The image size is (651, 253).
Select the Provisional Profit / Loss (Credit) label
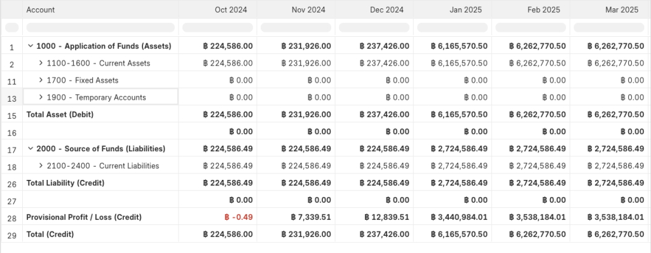[84, 217]
